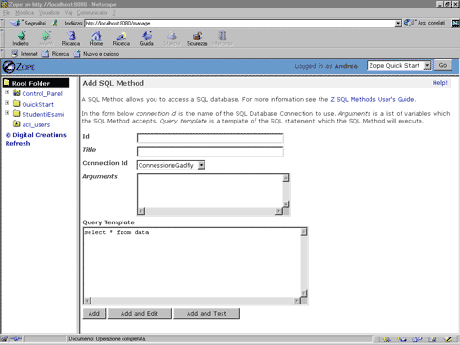Click the address bar URL field
The width and height of the screenshot is (460, 345).
[x=239, y=24]
